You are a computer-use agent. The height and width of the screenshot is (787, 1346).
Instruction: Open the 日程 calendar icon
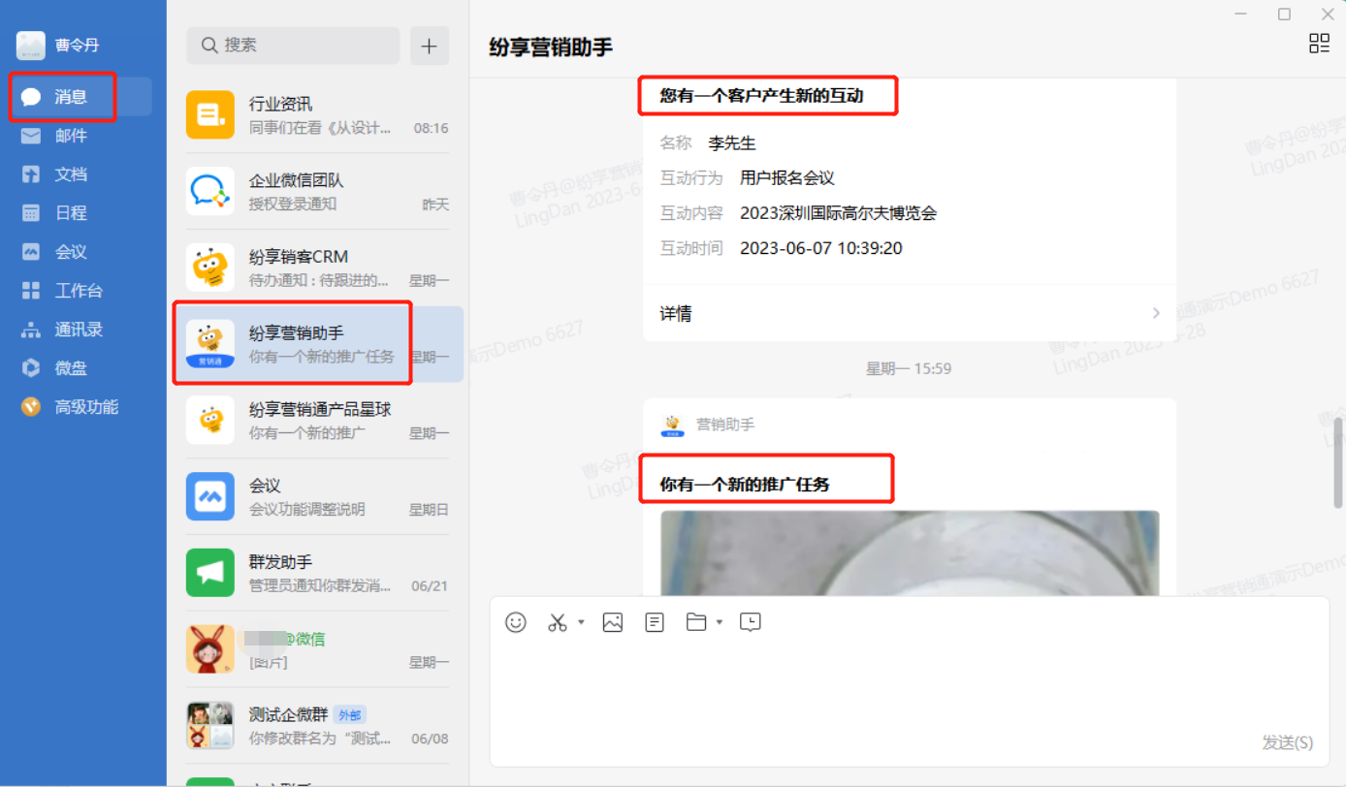[x=31, y=213]
